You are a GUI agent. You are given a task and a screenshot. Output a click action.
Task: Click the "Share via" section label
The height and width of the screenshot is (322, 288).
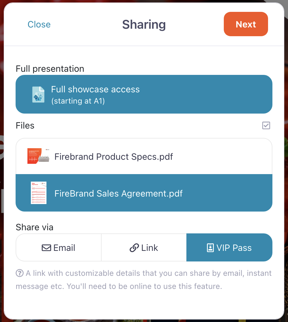tap(35, 227)
